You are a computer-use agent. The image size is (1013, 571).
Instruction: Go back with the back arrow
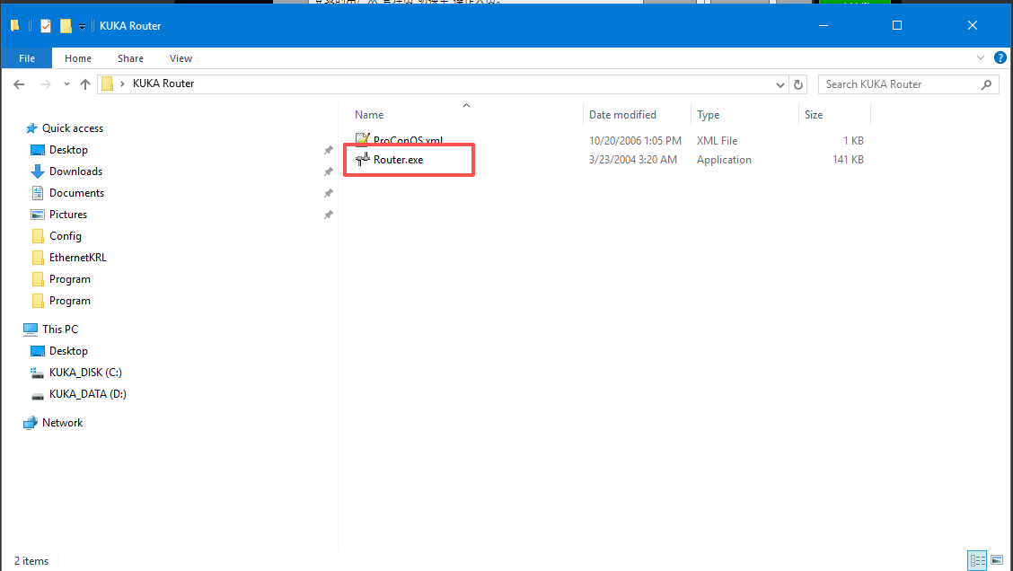pos(19,84)
